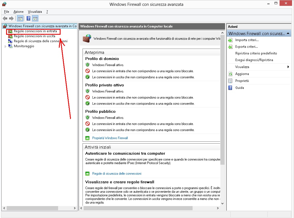This screenshot has width=294, height=218.
Task: Click the Forward arrow toolbar icon
Action: [x=11, y=19]
